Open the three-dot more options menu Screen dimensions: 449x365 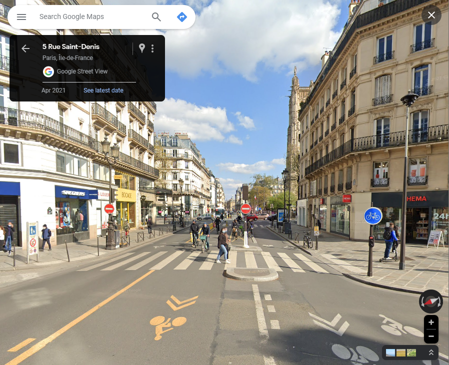click(152, 48)
